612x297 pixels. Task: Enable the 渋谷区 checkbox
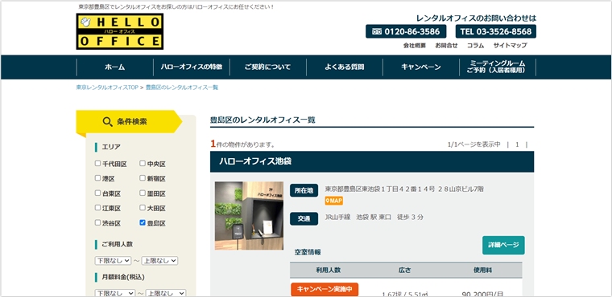[97, 223]
